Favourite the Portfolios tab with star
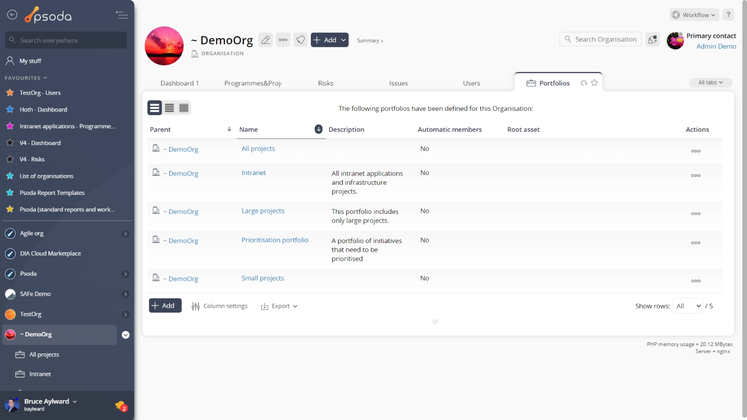 594,83
